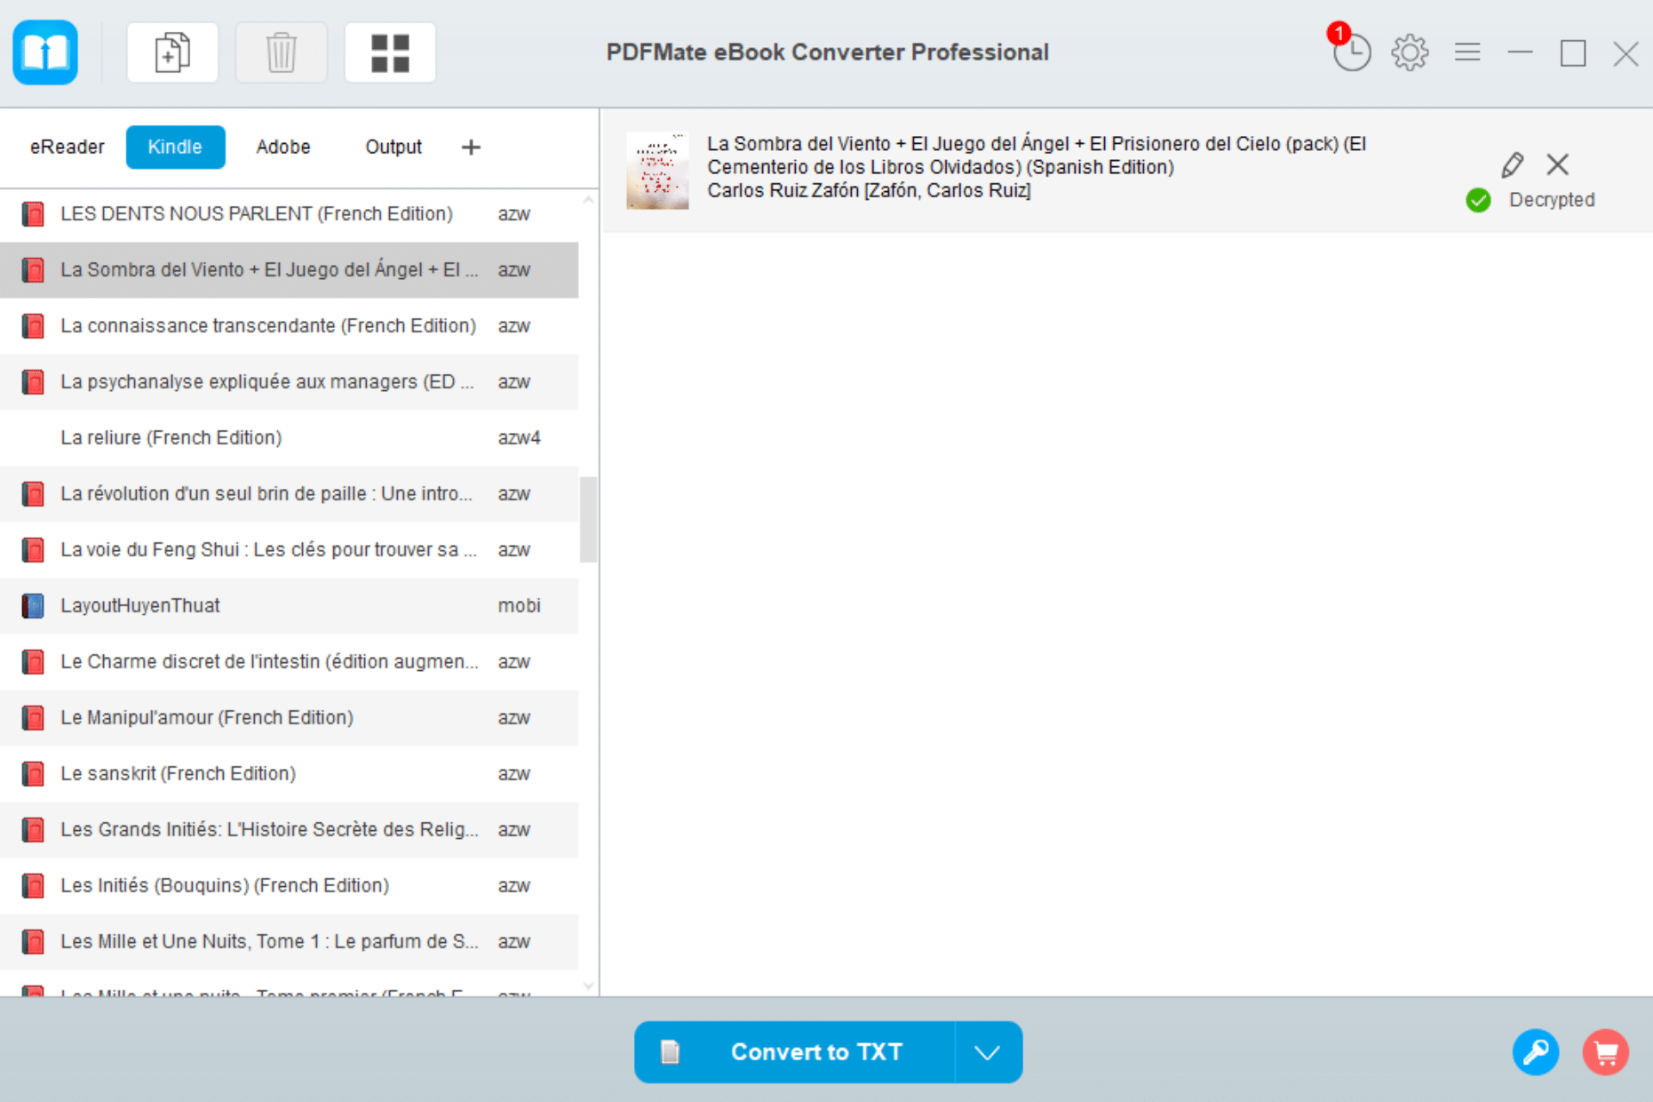
Task: Select Les Mille et Une Nuits, Tome 1
Action: 289,942
